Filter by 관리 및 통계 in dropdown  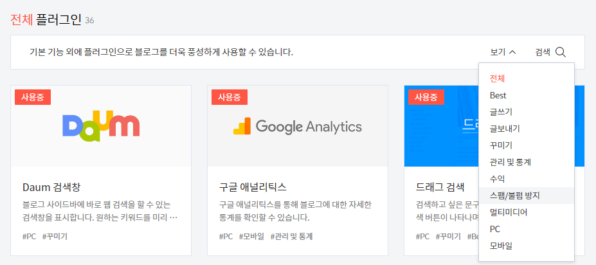(527, 162)
